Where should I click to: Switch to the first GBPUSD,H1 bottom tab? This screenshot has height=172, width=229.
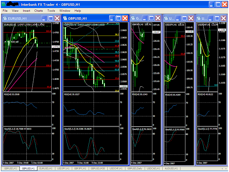click(11, 168)
